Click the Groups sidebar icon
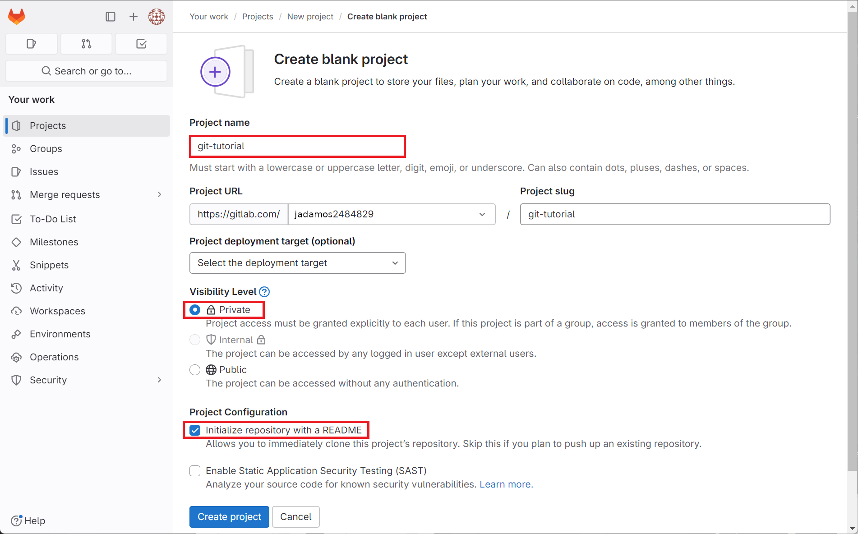The width and height of the screenshot is (858, 534). pyautogui.click(x=17, y=149)
